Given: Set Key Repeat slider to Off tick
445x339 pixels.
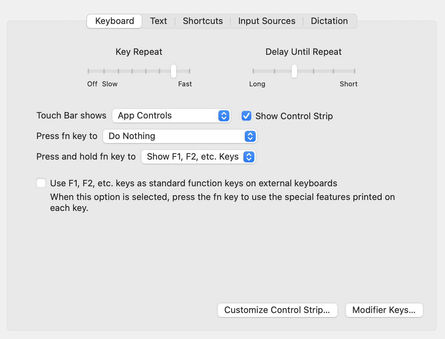Looking at the screenshot, I should click(88, 71).
